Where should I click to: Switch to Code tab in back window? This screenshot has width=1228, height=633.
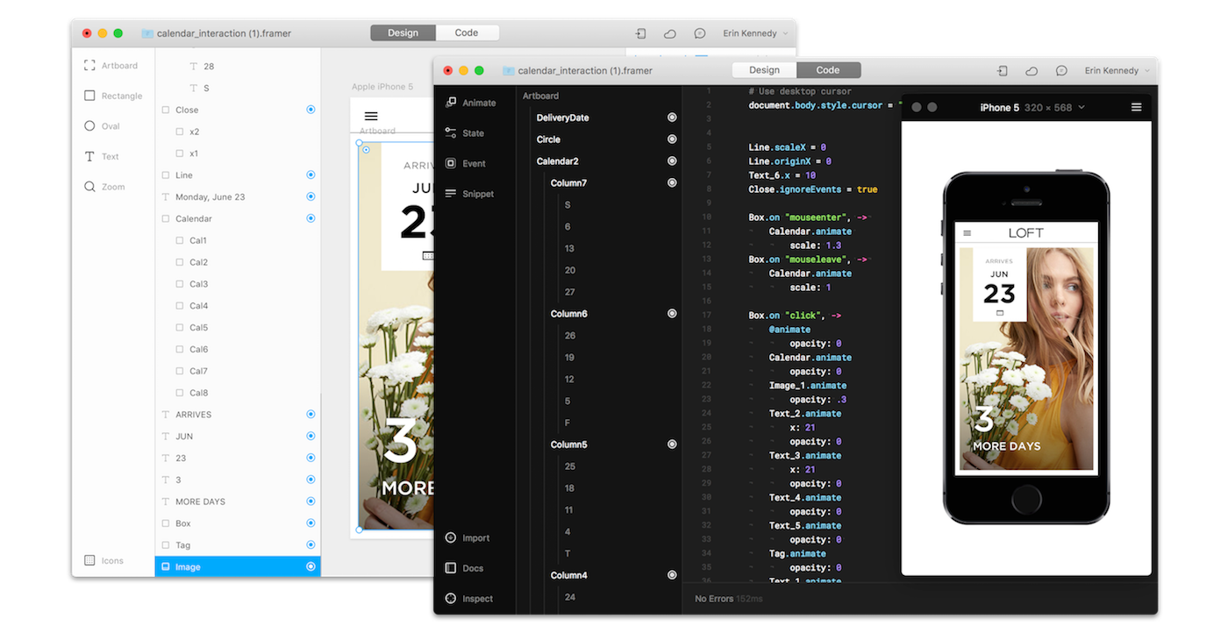467,32
